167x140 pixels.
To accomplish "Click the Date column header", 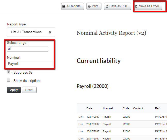I will 89,108.
